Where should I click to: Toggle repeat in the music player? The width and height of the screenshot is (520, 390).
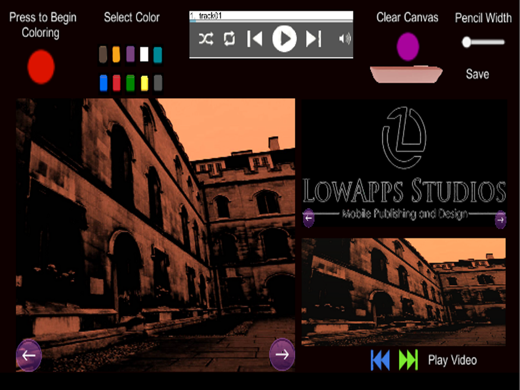(x=229, y=39)
